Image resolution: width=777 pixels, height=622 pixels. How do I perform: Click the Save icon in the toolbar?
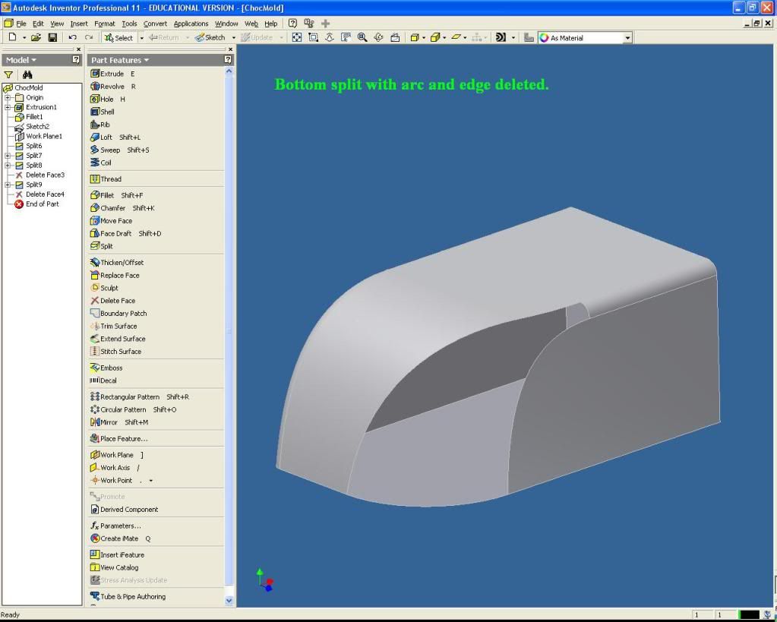tap(52, 37)
